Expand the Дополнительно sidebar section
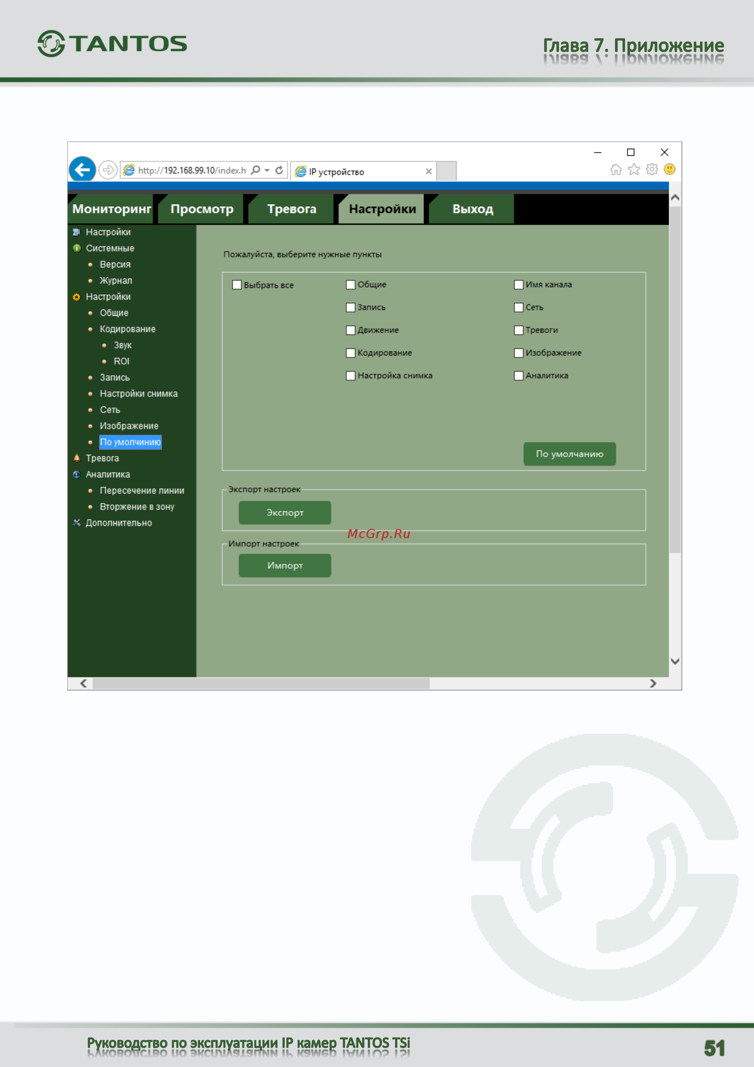This screenshot has width=754, height=1067. click(119, 523)
